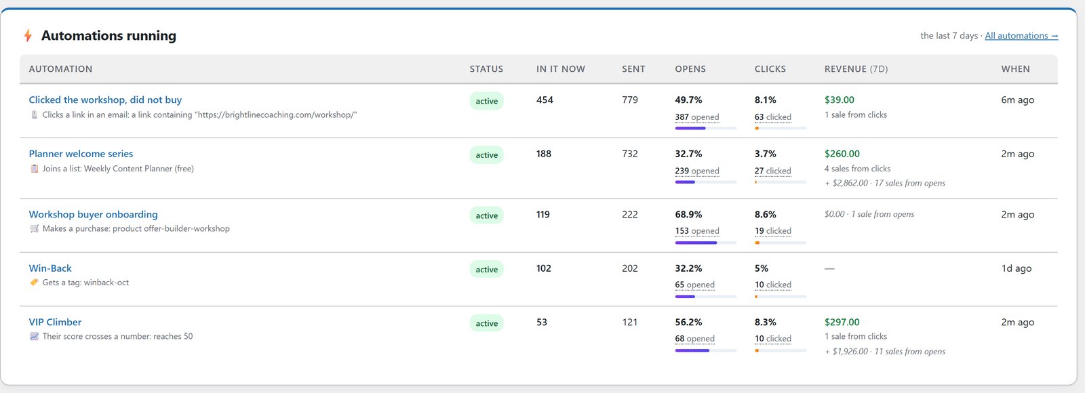Click the active badge in the VIP Climber row
This screenshot has width=1085, height=393.
coord(486,324)
